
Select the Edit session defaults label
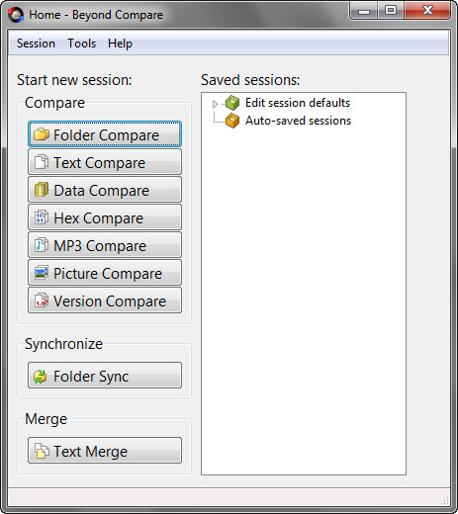tap(298, 103)
